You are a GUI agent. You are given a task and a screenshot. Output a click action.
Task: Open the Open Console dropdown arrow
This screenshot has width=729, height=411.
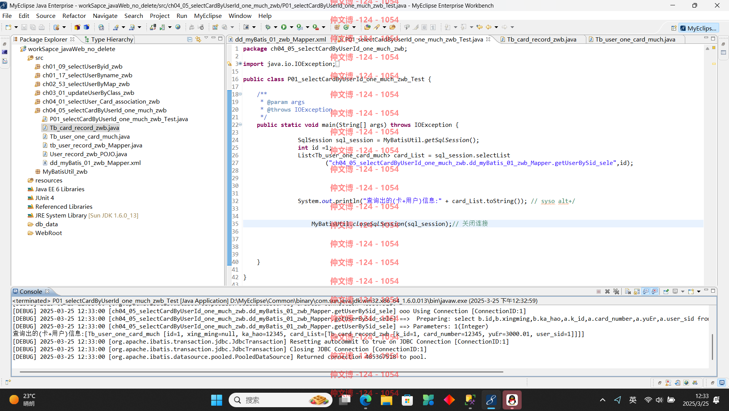pos(699,291)
